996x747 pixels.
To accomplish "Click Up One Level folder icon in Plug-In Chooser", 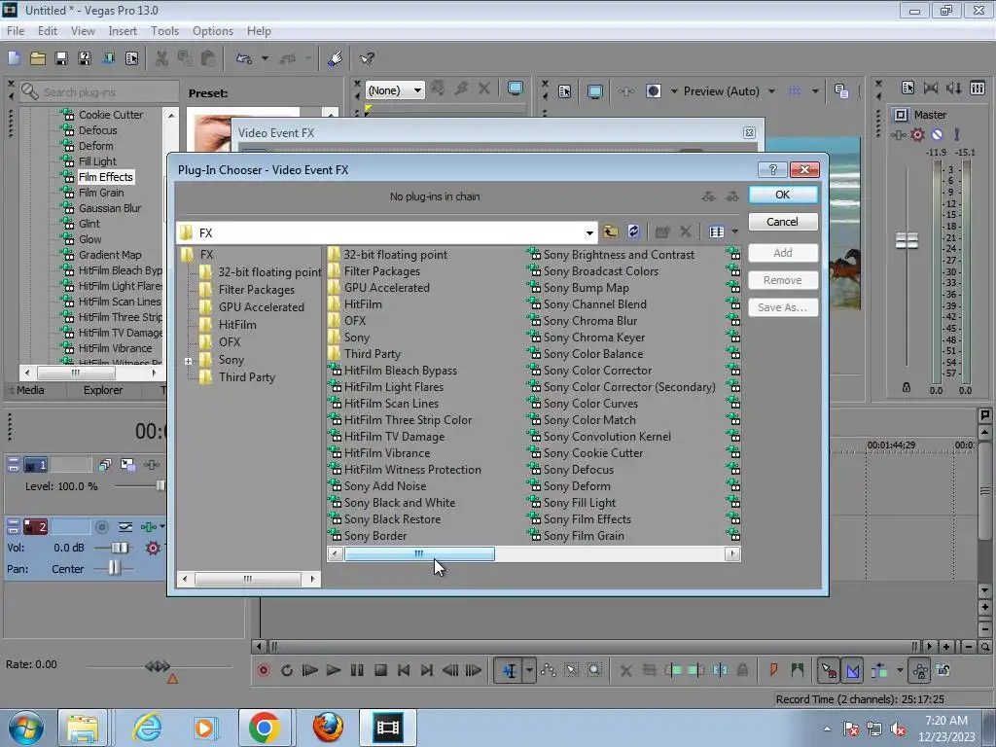I will [611, 231].
